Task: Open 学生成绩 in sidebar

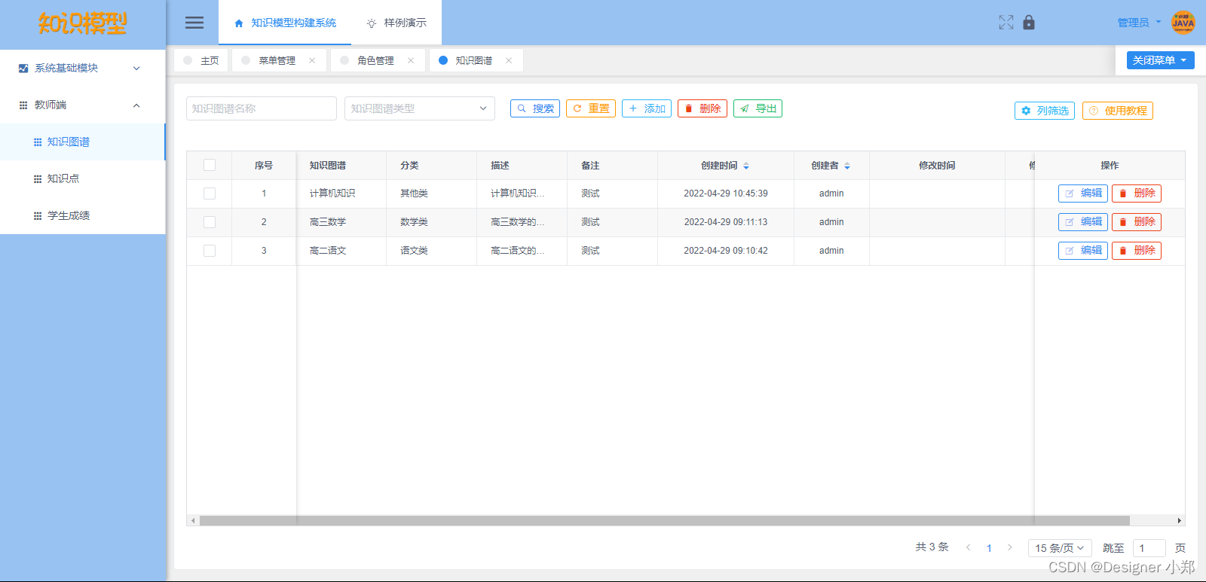Action: (x=82, y=215)
